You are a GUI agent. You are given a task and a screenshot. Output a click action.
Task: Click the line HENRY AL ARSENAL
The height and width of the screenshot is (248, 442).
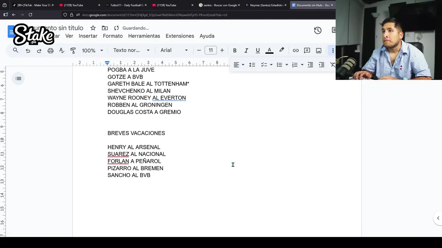pyautogui.click(x=134, y=147)
